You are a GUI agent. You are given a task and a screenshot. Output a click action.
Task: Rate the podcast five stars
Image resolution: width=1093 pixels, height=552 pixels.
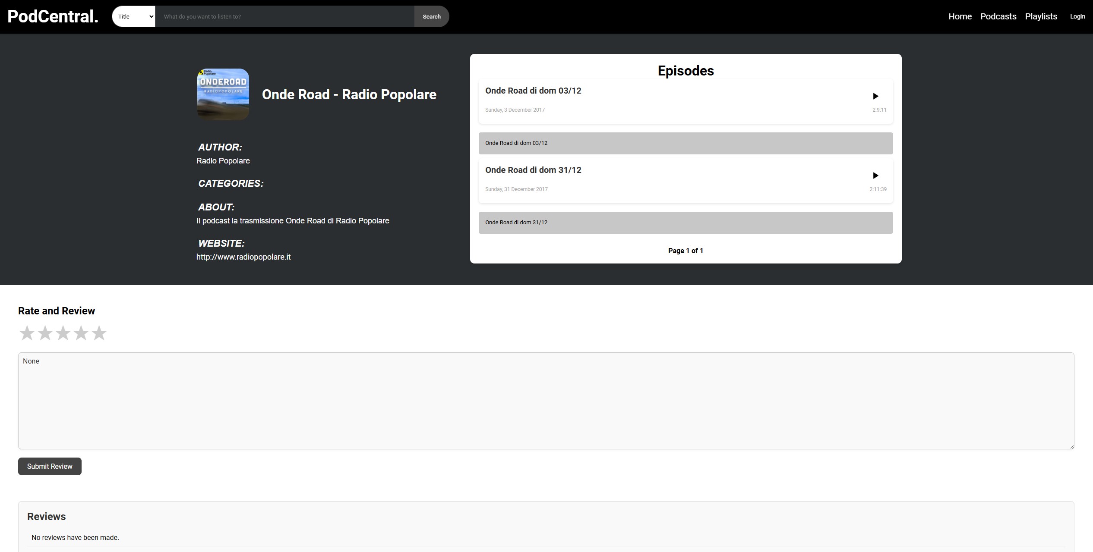[x=99, y=333]
